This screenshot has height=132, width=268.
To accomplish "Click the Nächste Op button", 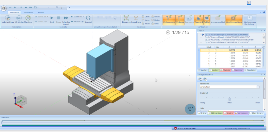I will [77, 21].
